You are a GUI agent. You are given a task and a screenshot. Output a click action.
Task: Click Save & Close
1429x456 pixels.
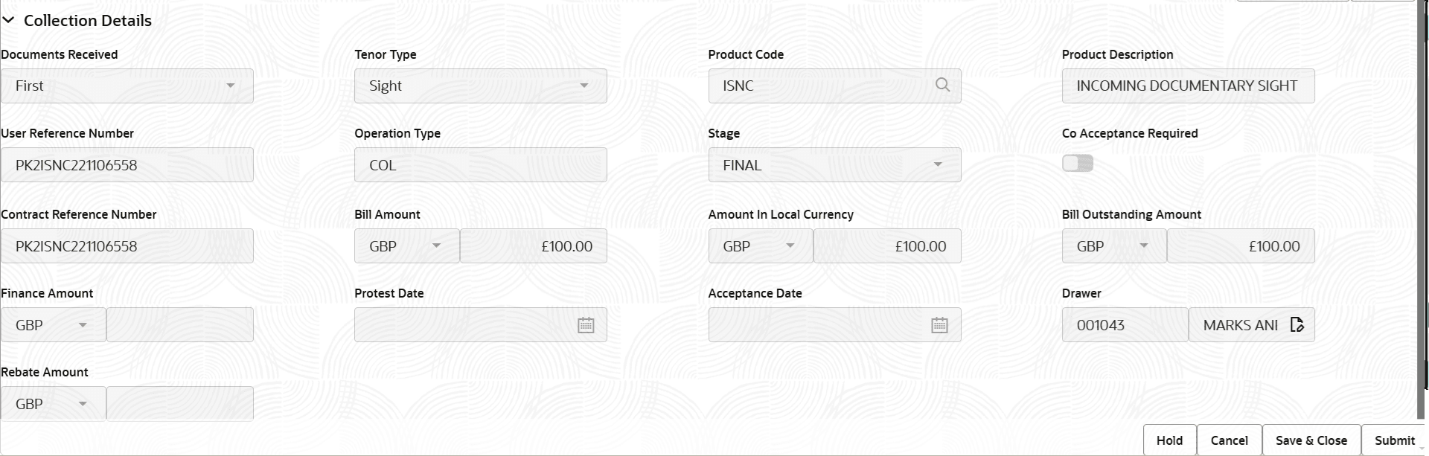1311,440
